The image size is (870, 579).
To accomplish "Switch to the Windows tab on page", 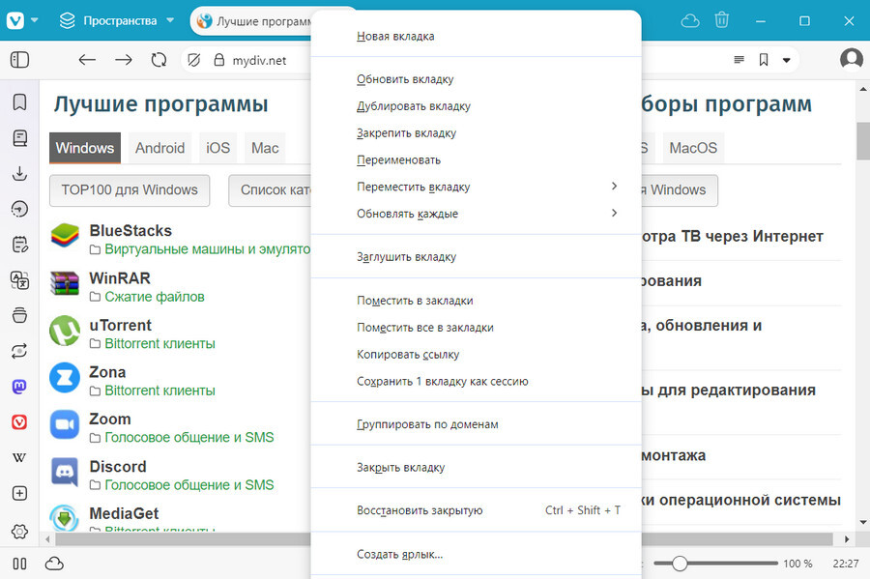I will [x=85, y=148].
